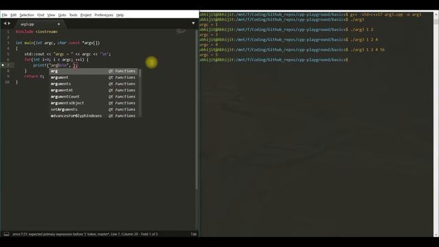Image resolution: width=439 pixels, height=247 pixels.
Task: Open the Preferences menu
Action: coord(104,15)
